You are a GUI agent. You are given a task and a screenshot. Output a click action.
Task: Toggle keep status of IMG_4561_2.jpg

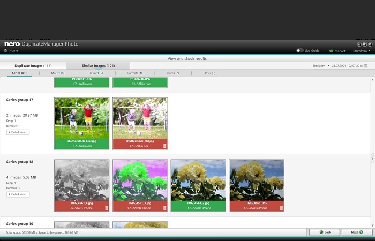(x=198, y=206)
